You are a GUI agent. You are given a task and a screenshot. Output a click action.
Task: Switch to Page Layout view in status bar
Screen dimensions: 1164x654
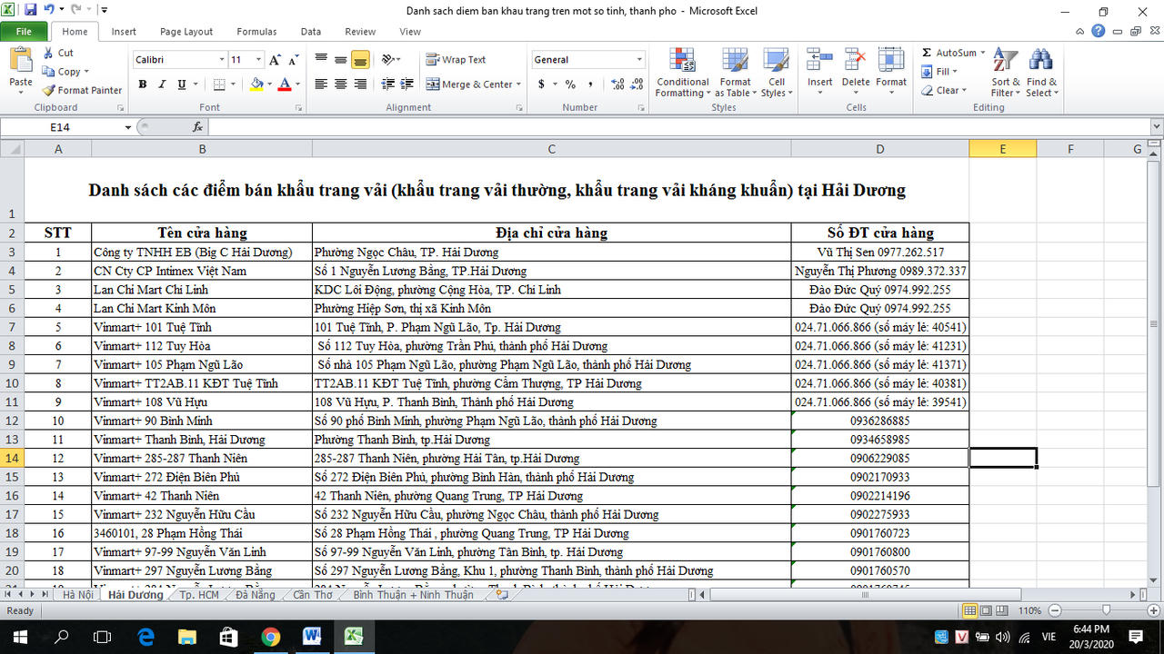(x=986, y=610)
